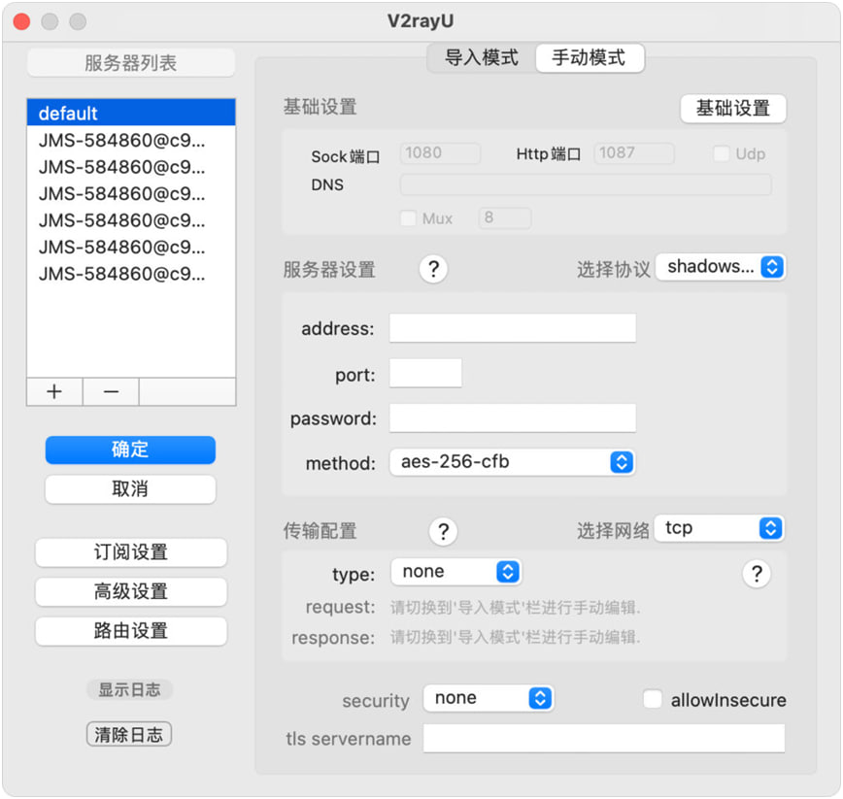The height and width of the screenshot is (799, 843).
Task: Remove selected server with the minus icon
Action: 111,391
